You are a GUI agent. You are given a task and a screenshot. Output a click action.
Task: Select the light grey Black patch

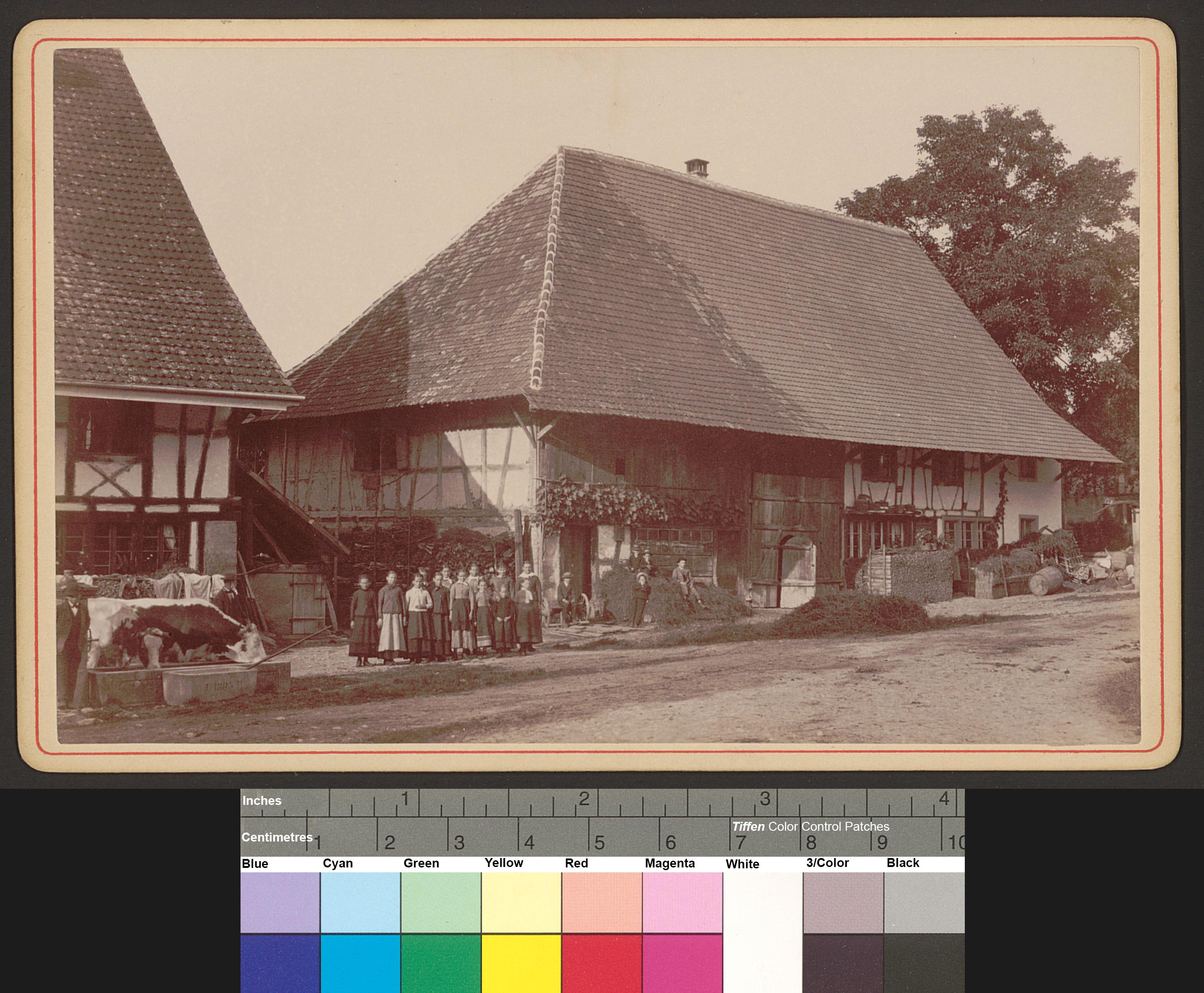(924, 903)
